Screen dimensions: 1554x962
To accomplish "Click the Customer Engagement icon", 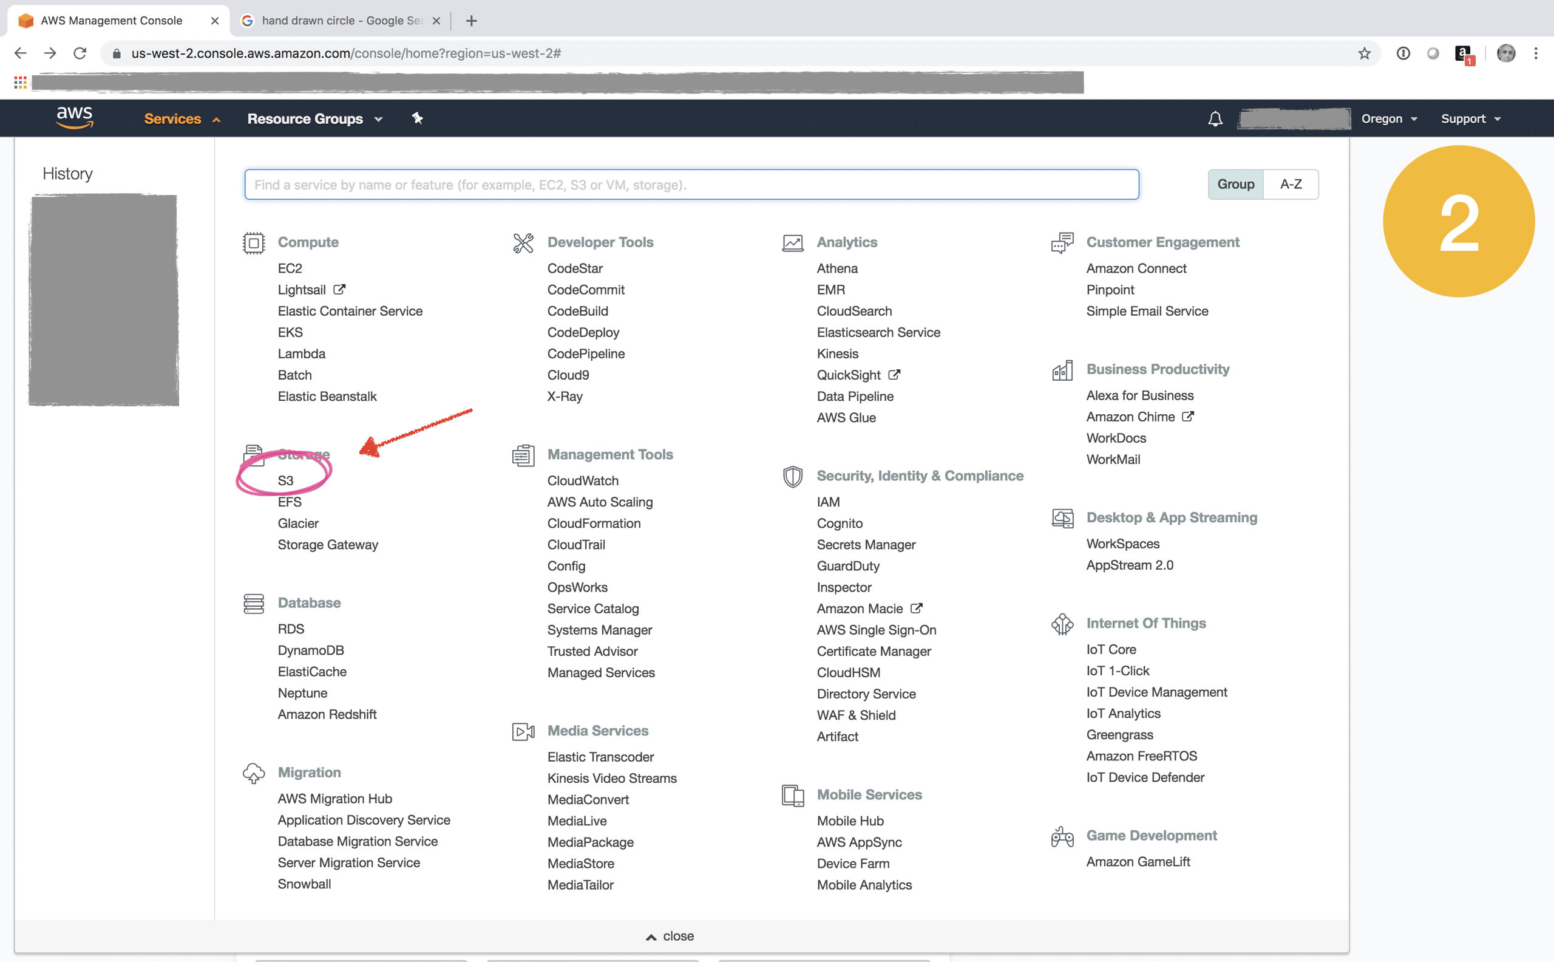I will tap(1062, 242).
